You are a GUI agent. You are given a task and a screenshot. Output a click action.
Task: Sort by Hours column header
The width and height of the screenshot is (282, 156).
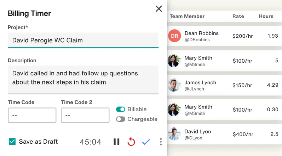point(266,16)
